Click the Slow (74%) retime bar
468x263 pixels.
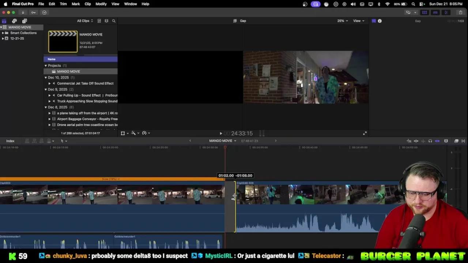click(x=112, y=179)
